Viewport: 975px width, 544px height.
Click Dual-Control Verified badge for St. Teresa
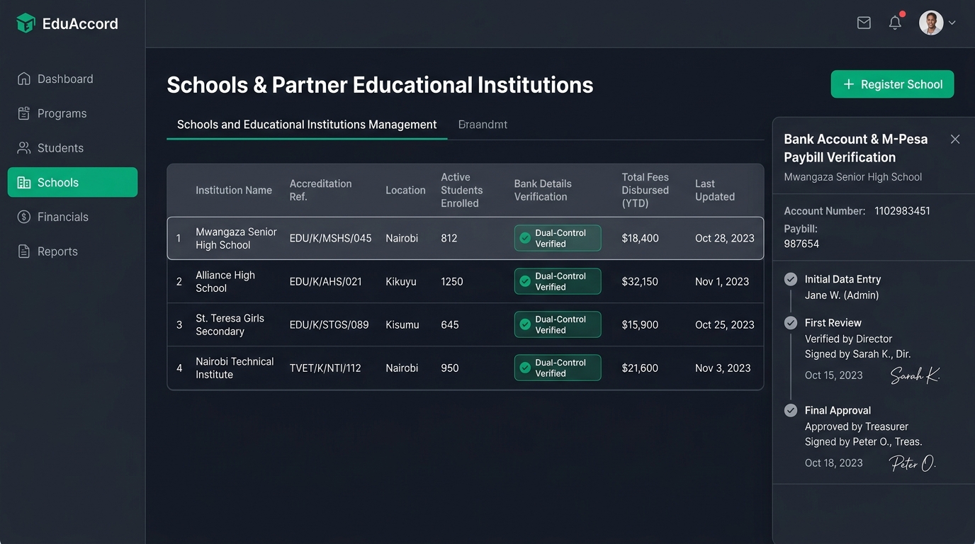pos(558,324)
